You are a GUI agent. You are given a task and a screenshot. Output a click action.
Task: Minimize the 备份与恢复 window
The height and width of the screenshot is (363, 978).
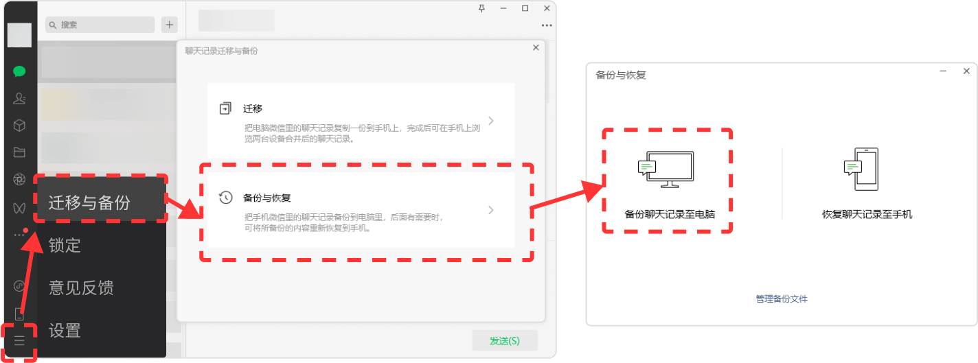pyautogui.click(x=944, y=71)
